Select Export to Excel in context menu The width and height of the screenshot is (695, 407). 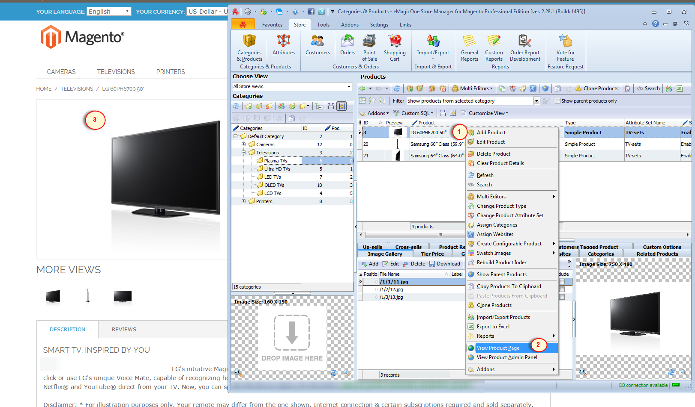pyautogui.click(x=512, y=327)
